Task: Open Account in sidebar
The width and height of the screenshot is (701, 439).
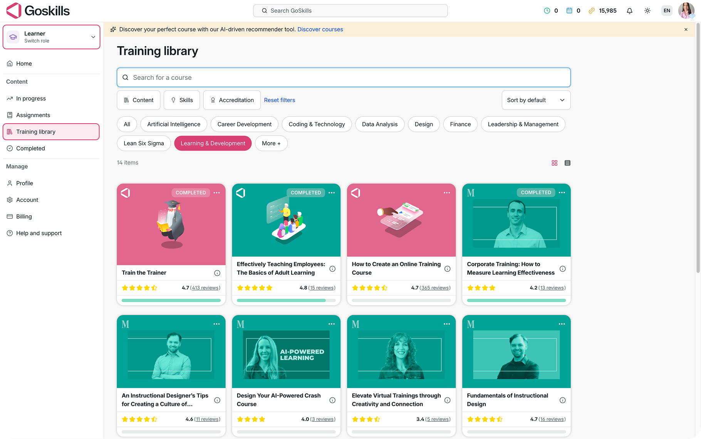Action: click(x=27, y=200)
